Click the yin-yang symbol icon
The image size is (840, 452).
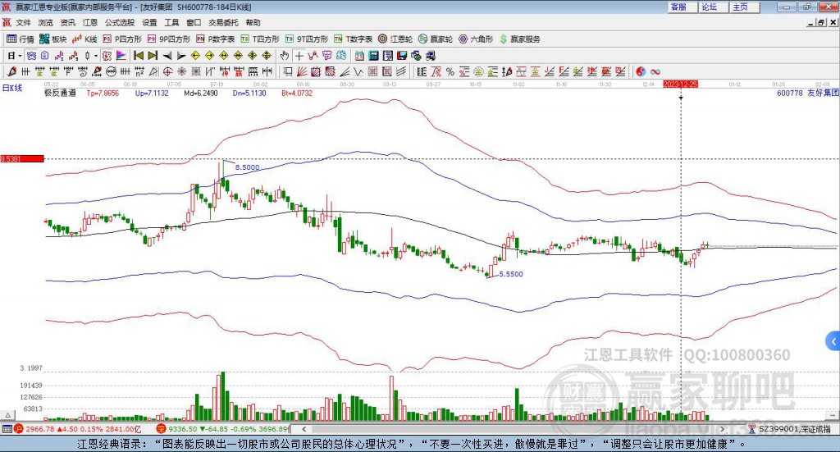pos(641,71)
